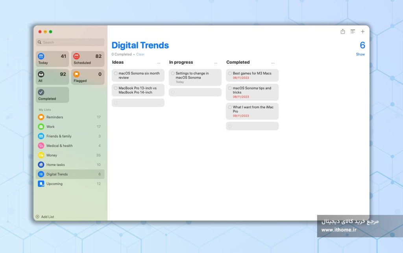Viewport: 403px width, 253px height.
Task: Open the Completed smart list card
Action: 52,95
